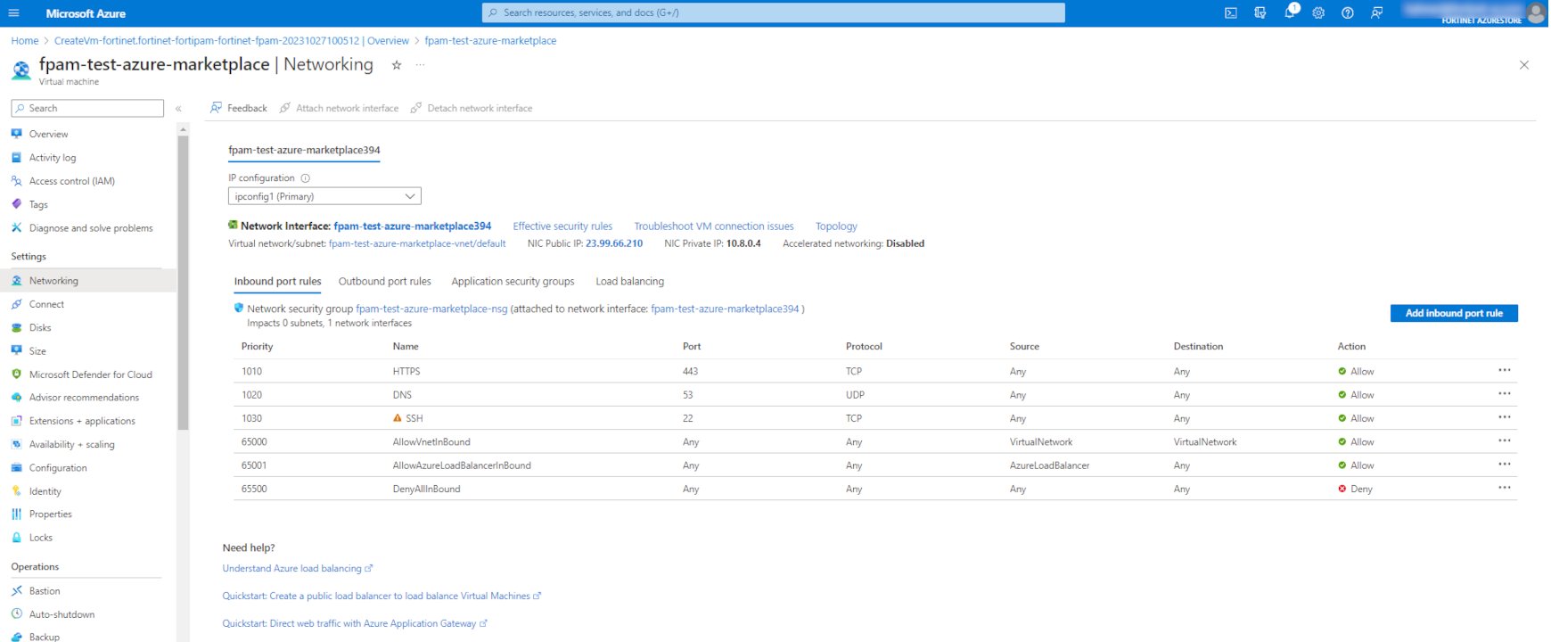The width and height of the screenshot is (1551, 642).
Task: Click Attach network interface
Action: 339,108
